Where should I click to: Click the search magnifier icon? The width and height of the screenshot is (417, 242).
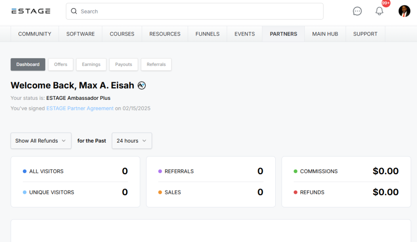74,11
